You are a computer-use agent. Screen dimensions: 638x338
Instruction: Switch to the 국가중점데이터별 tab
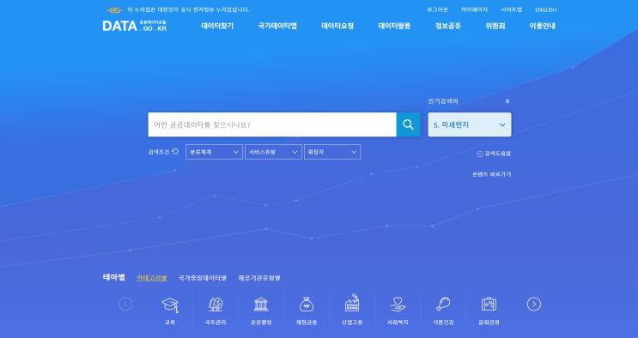point(203,278)
